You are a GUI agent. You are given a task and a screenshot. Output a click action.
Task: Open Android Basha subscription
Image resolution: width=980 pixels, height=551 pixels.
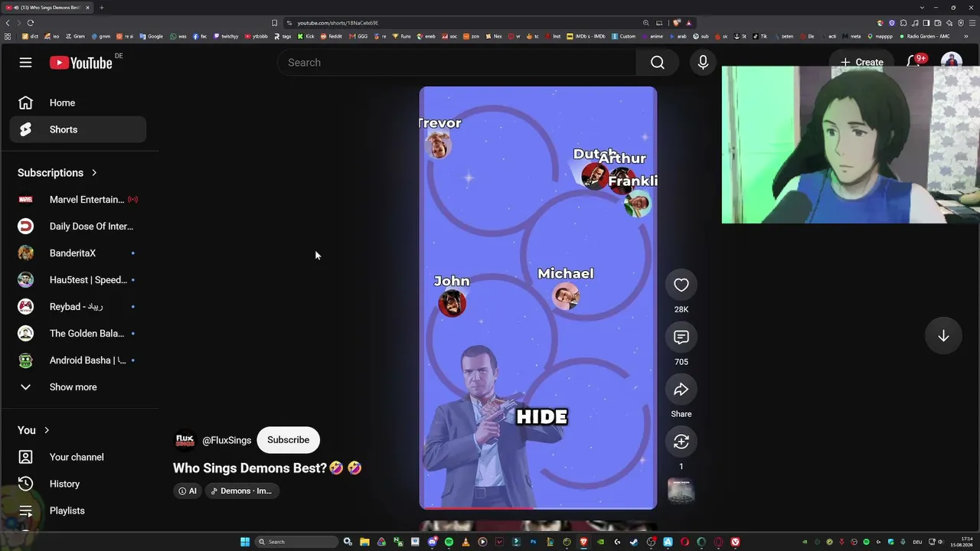click(78, 360)
